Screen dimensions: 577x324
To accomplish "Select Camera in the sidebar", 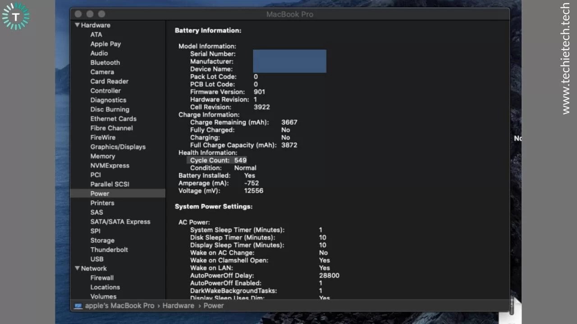I will (102, 72).
